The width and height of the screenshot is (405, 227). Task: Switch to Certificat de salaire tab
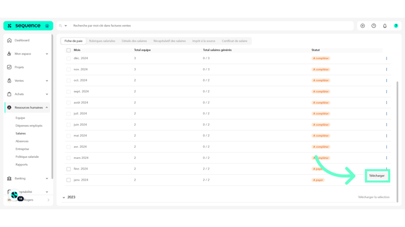(234, 41)
